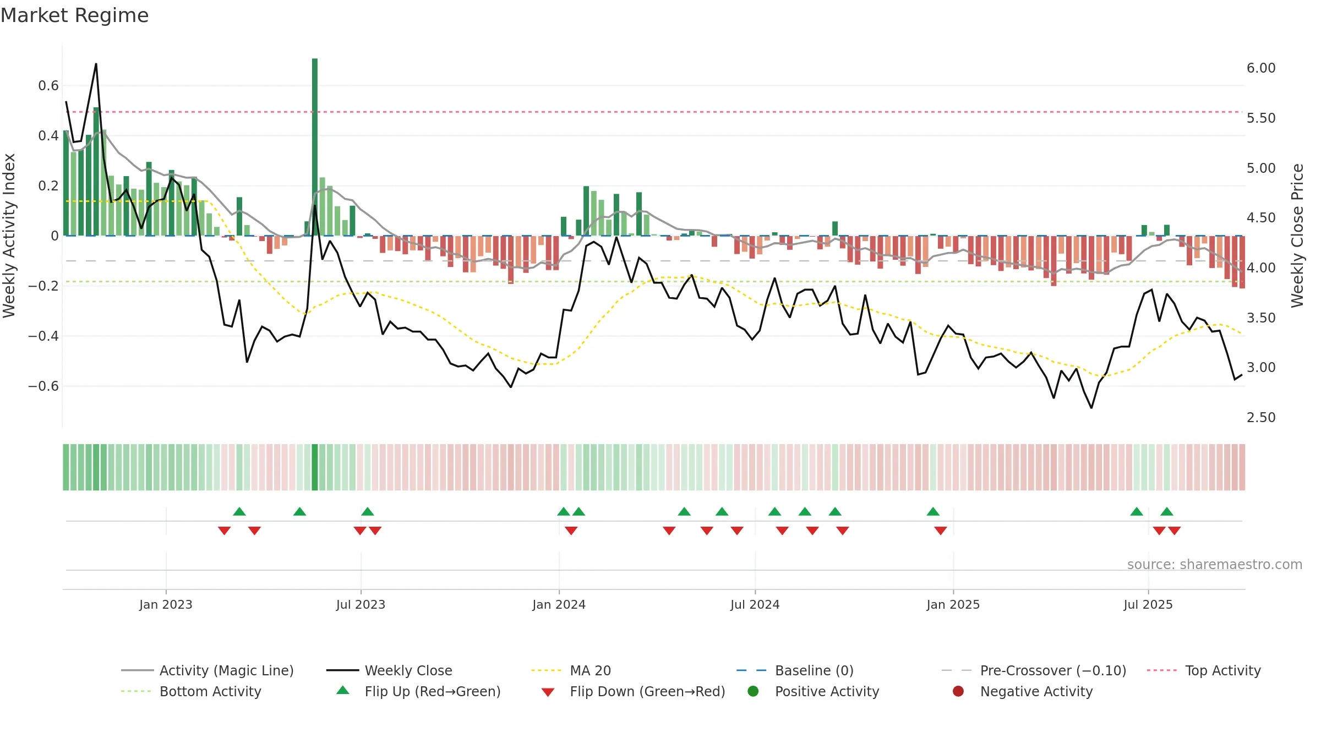Toggle Bottom Activity legend entry
The width and height of the screenshot is (1321, 743).
point(191,691)
